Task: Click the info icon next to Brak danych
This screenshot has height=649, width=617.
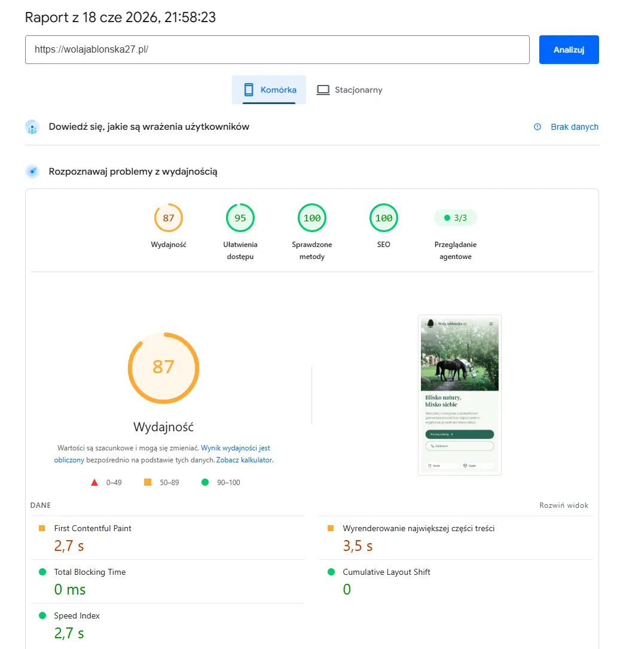Action: [x=537, y=127]
